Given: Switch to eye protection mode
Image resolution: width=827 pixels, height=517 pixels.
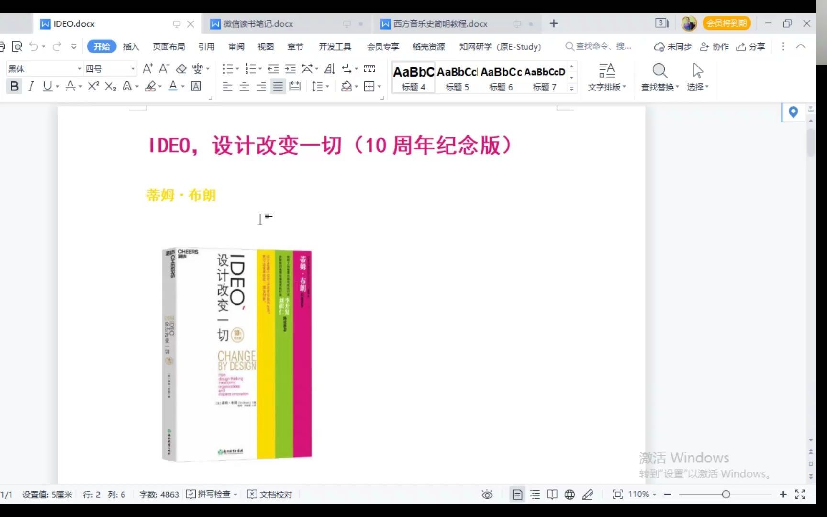Looking at the screenshot, I should point(487,495).
